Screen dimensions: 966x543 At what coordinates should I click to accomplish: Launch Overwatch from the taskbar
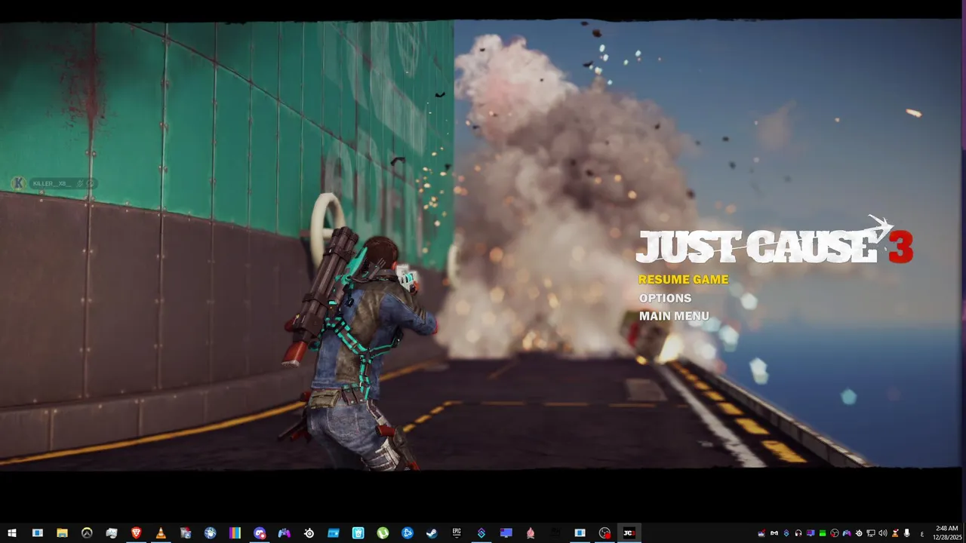coord(87,532)
